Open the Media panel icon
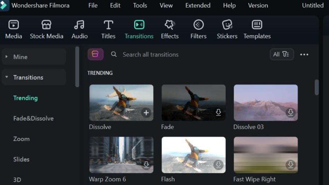 pos(14,25)
